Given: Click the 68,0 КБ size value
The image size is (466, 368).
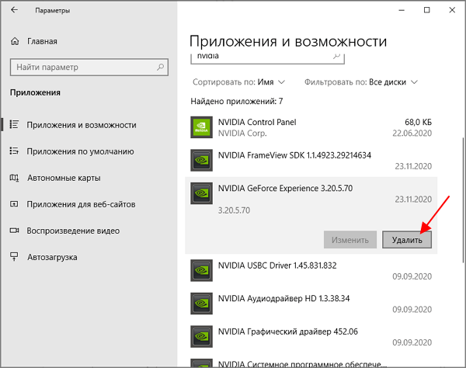Looking at the screenshot, I should pyautogui.click(x=418, y=122).
